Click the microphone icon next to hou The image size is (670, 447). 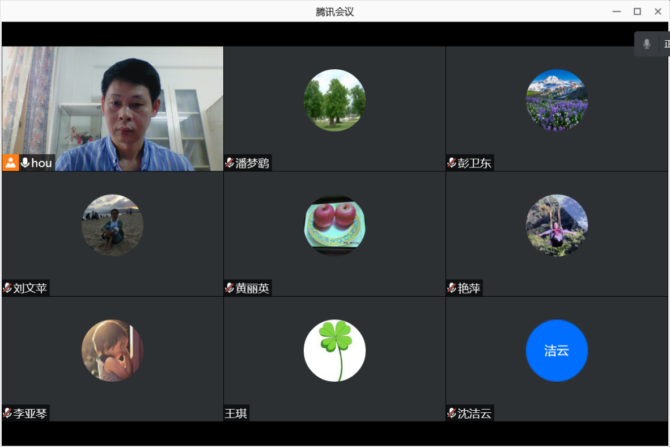25,163
